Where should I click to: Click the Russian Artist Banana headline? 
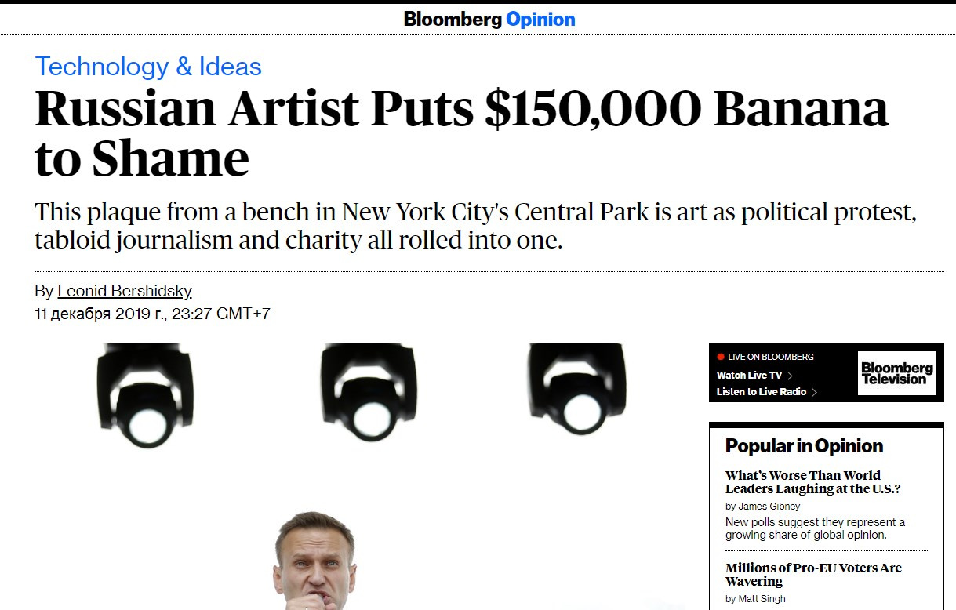(x=461, y=133)
